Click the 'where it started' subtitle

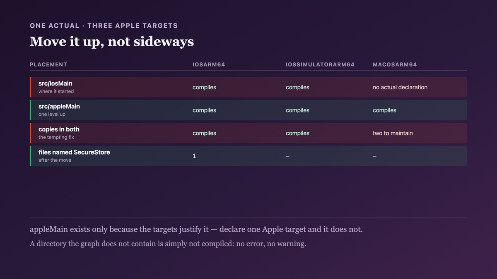[x=56, y=91]
